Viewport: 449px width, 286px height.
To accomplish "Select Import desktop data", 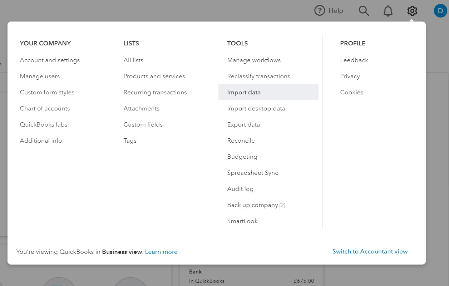I will 256,108.
